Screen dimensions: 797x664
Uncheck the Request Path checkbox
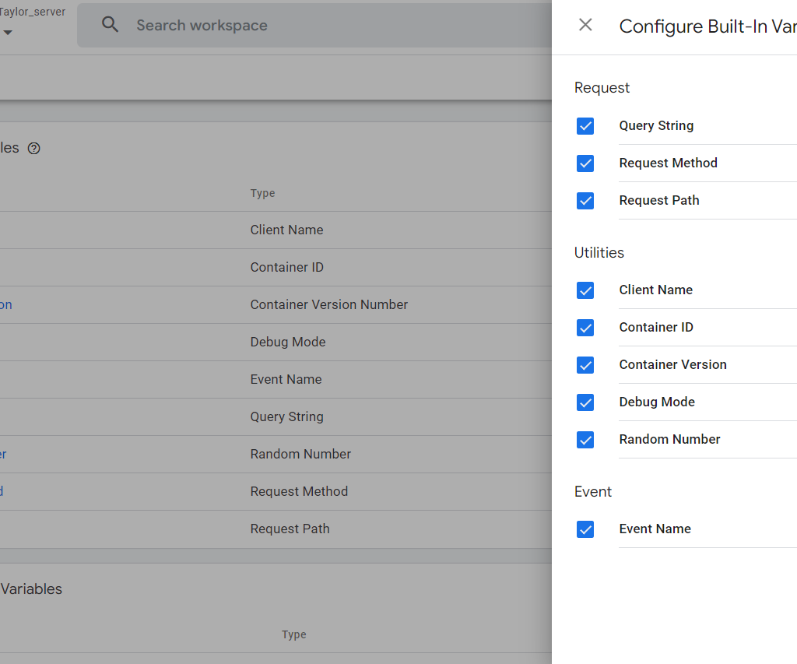coord(585,201)
